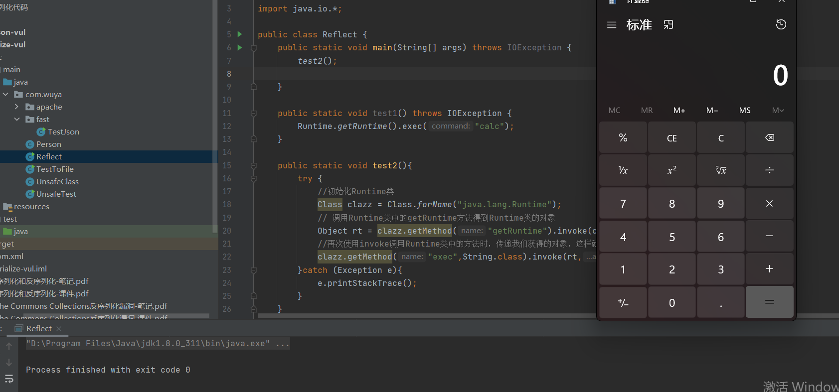
Task: Click the divide key in Calculator
Action: coord(769,170)
